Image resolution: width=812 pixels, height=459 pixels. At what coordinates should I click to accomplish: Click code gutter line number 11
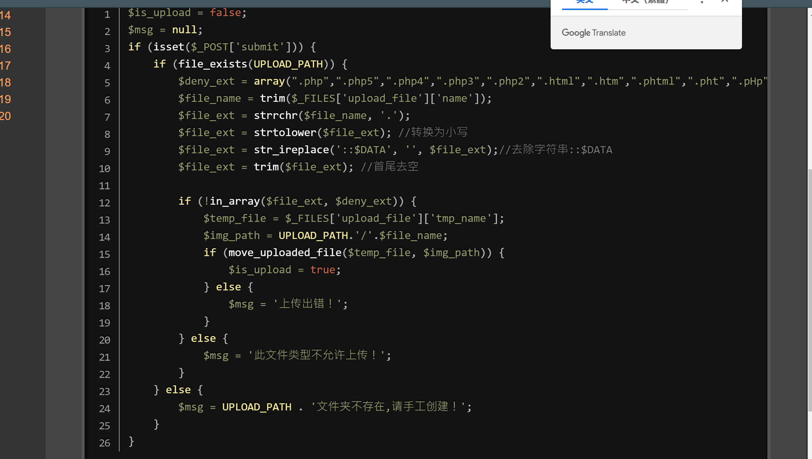click(104, 186)
